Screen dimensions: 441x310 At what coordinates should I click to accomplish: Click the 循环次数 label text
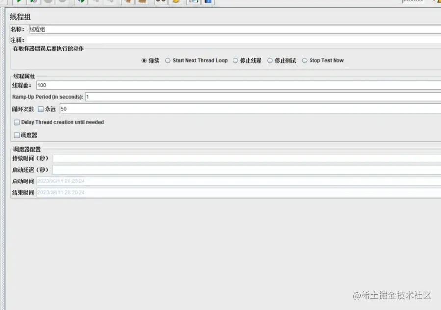pyautogui.click(x=23, y=109)
